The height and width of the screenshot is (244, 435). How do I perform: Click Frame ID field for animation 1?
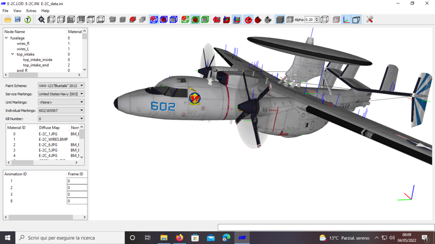pyautogui.click(x=77, y=181)
